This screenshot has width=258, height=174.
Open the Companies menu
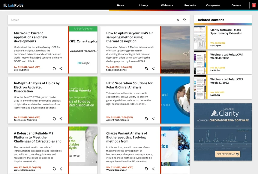[213, 5]
